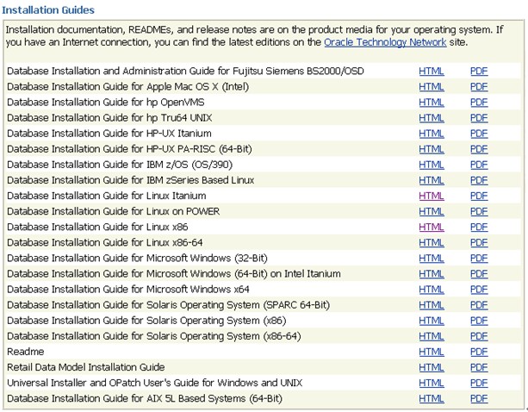Open the Oracle Technology Network link
Screen dimensions: 528x412
click(385, 41)
